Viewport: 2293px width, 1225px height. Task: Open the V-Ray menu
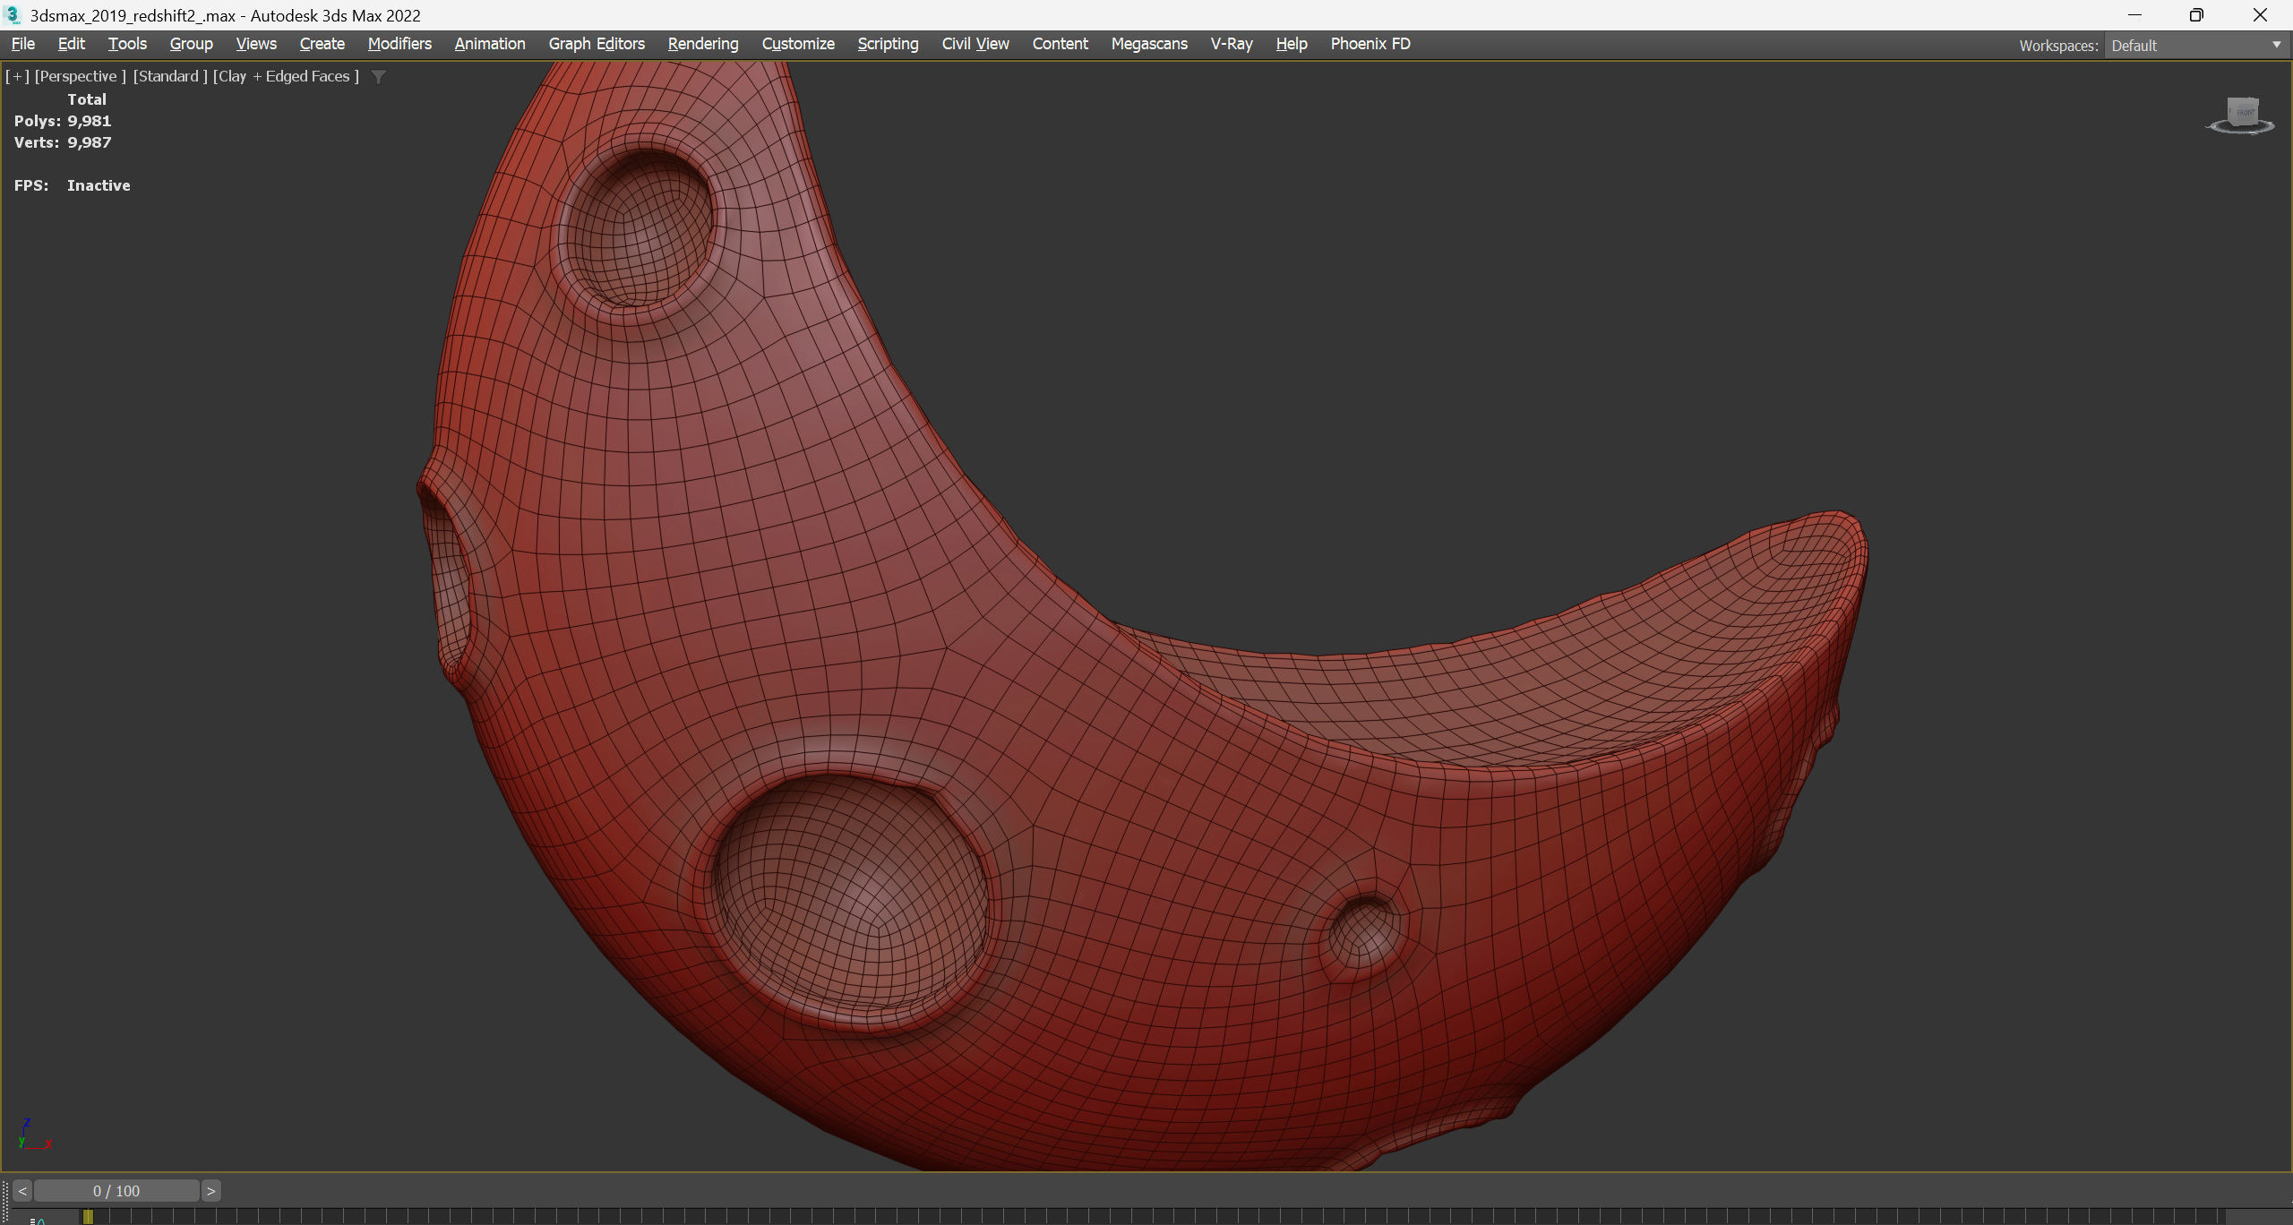click(x=1231, y=44)
